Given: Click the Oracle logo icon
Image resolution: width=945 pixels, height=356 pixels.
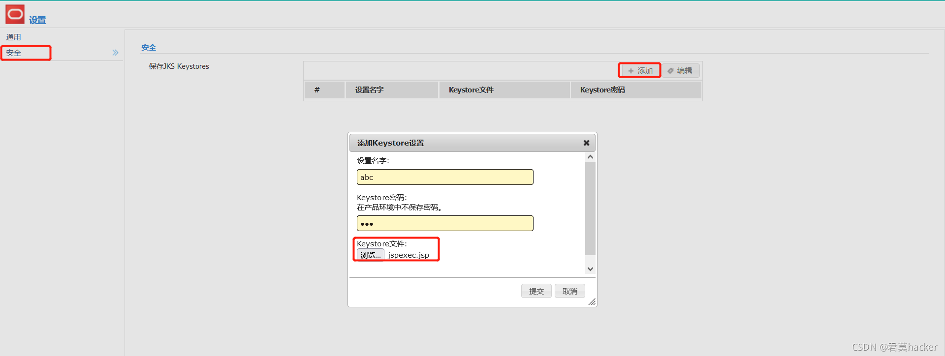Looking at the screenshot, I should pyautogui.click(x=15, y=14).
